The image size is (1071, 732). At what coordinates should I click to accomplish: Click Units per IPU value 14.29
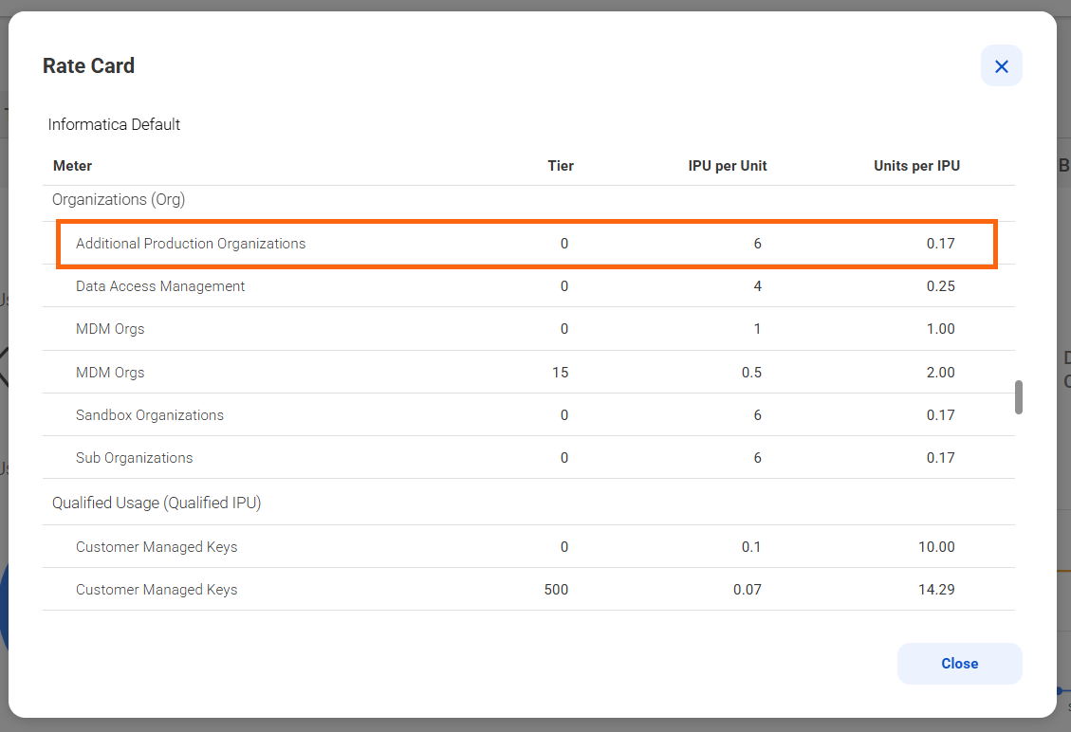pos(936,589)
